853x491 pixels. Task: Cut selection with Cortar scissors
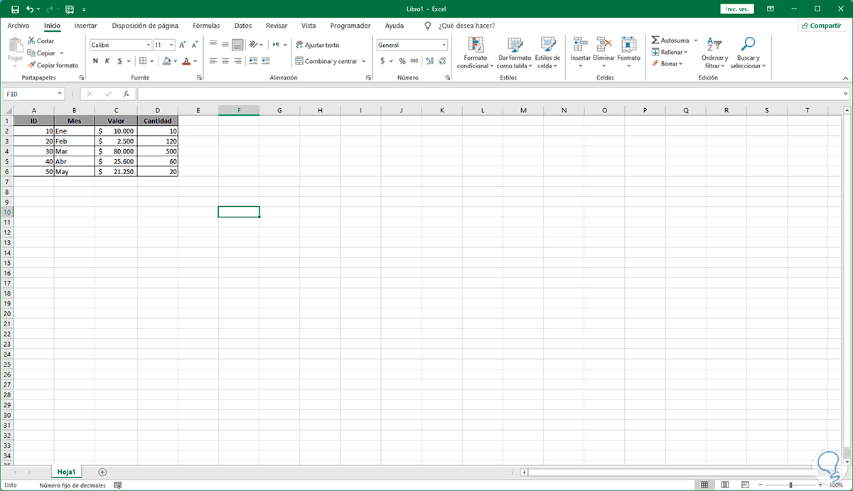pos(41,41)
